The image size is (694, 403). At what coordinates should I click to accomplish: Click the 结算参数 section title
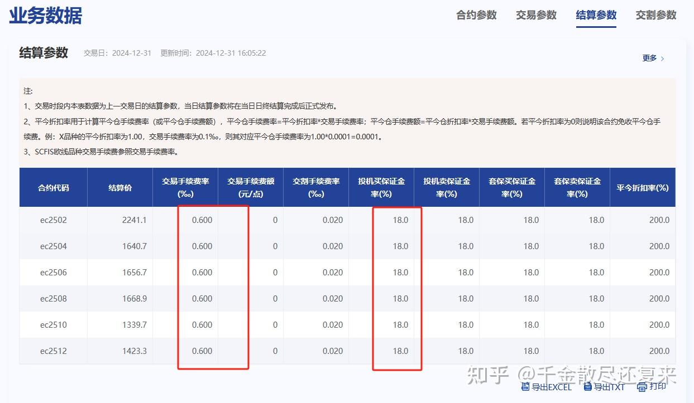[44, 52]
